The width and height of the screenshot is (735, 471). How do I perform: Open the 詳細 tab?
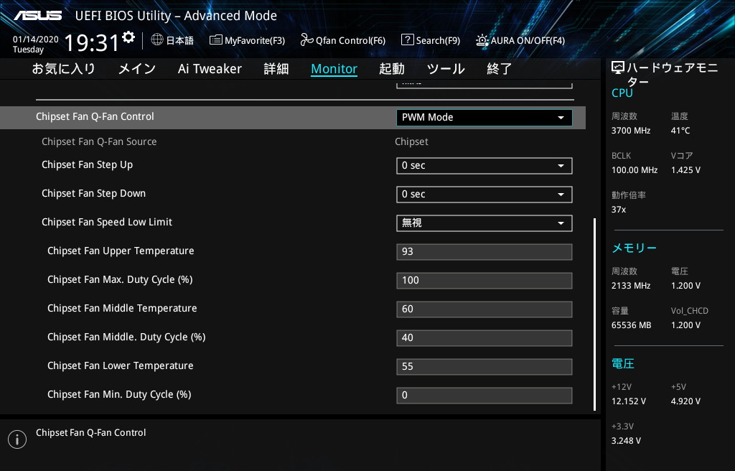(x=276, y=69)
